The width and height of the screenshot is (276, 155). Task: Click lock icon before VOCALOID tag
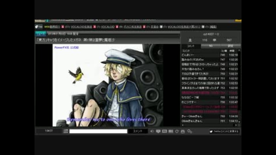tap(95, 27)
